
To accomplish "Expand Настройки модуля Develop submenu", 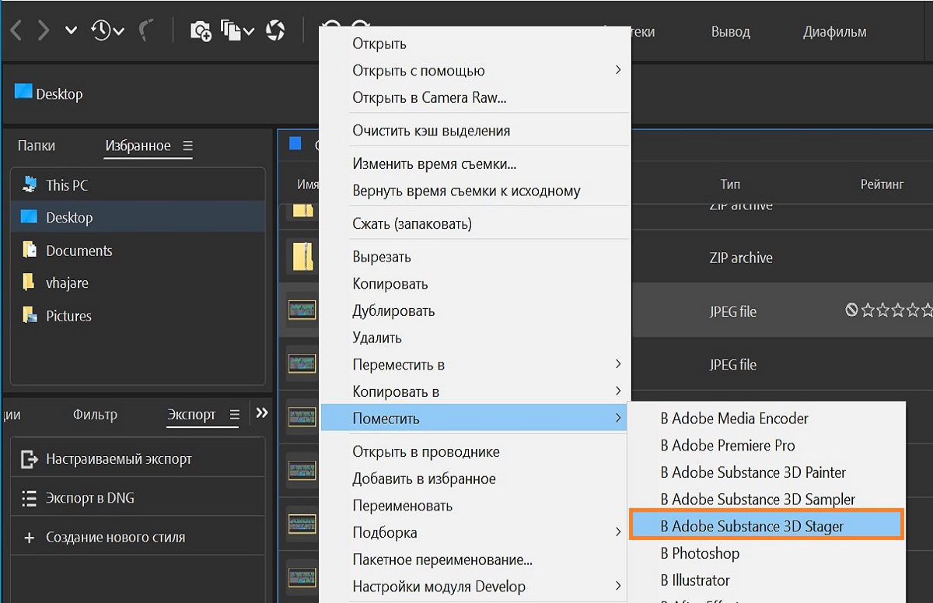I will tap(473, 586).
